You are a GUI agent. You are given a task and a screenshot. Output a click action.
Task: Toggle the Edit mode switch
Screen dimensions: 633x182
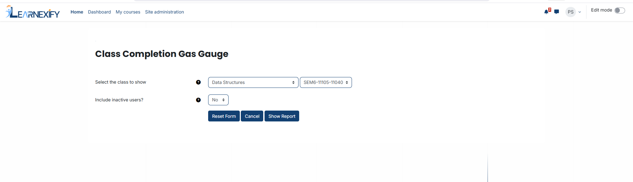coord(619,11)
